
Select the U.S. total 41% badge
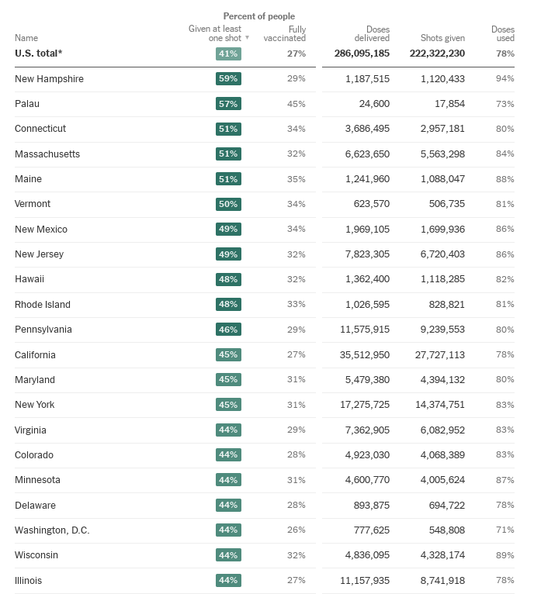[228, 54]
